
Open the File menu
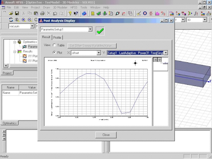(9, 7)
